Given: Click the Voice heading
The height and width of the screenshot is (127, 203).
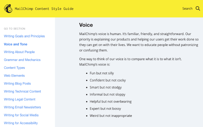Looking at the screenshot, I should pos(86,25).
